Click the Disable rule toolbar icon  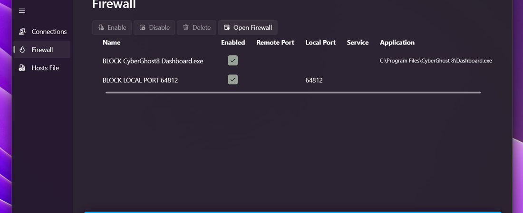click(x=143, y=27)
